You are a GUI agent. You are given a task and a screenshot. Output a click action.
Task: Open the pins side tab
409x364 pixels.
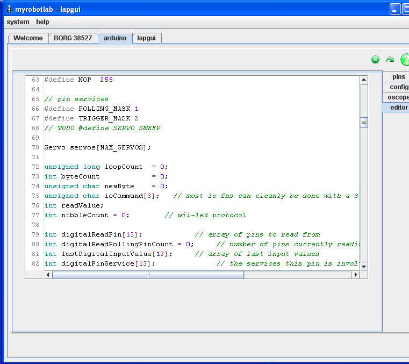click(x=396, y=77)
